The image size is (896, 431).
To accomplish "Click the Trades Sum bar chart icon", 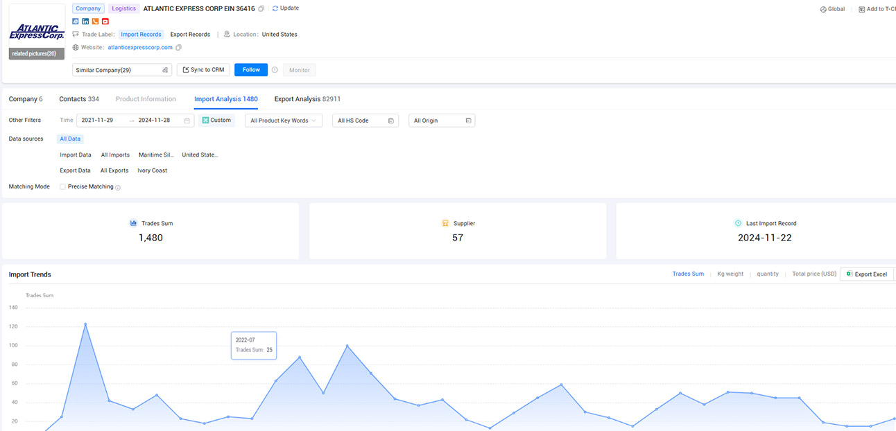I will [133, 223].
